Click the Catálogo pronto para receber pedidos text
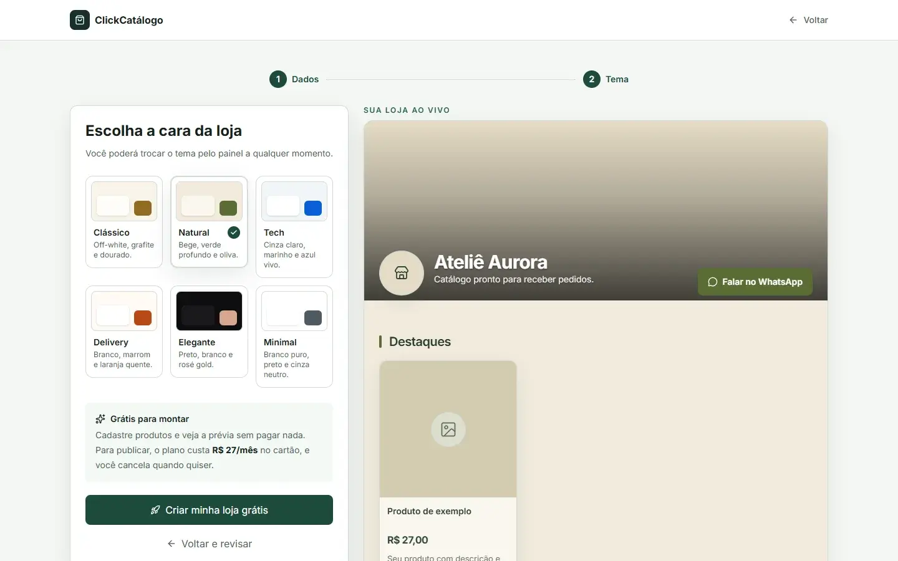898x561 pixels. click(x=514, y=279)
